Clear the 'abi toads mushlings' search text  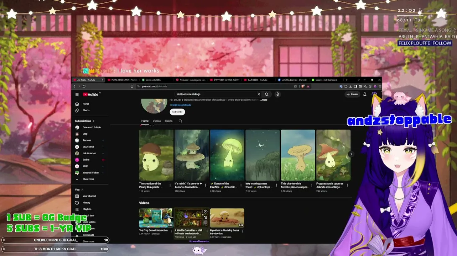click(x=259, y=94)
